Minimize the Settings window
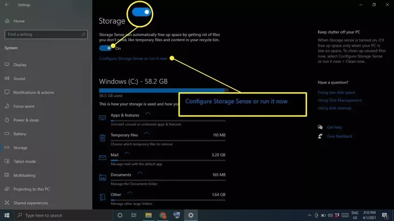Viewport: 394px width, 221px height. (x=361, y=5)
